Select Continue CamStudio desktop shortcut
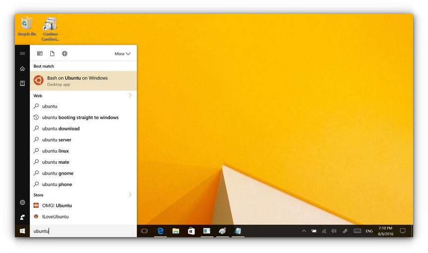 tap(50, 29)
